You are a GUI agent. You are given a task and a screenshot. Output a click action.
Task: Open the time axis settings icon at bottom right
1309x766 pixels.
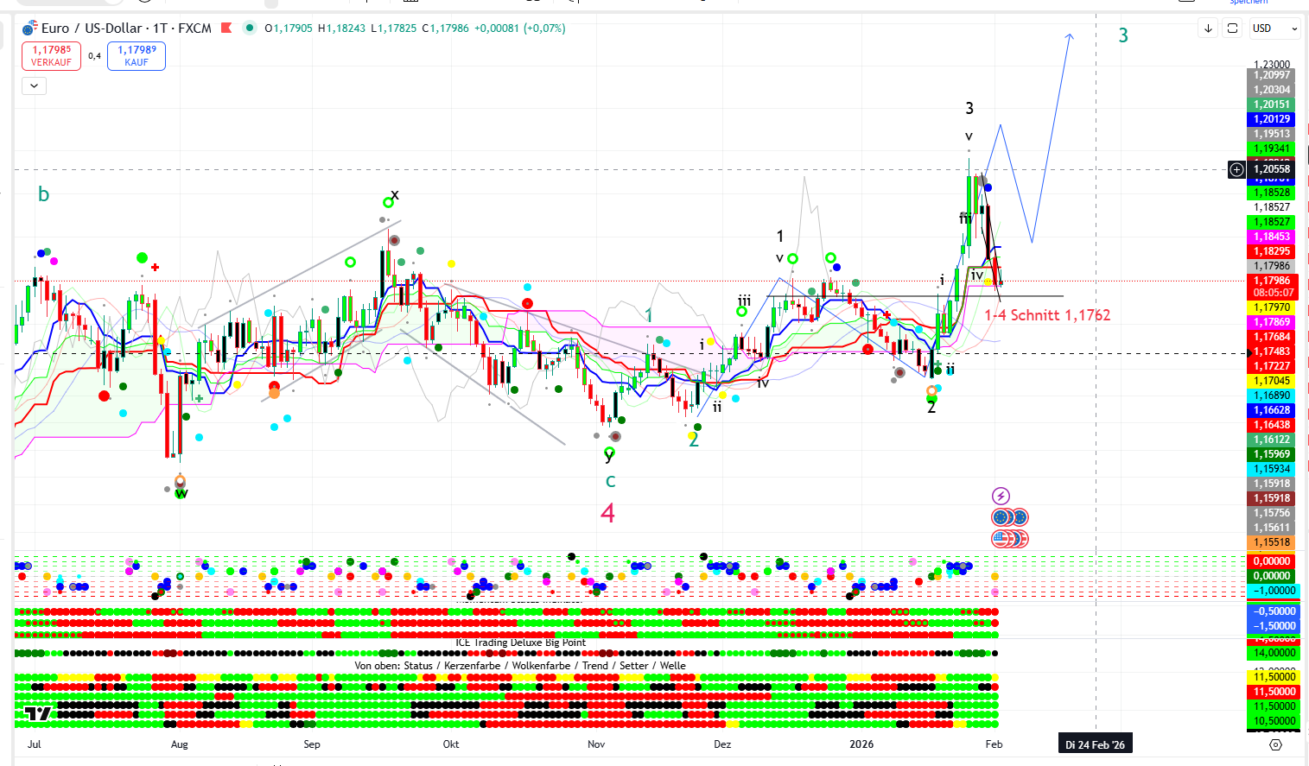(x=1275, y=744)
